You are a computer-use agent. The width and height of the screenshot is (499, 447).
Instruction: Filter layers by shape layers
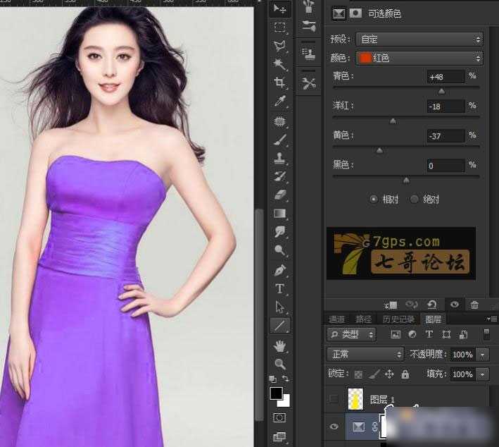point(446,334)
